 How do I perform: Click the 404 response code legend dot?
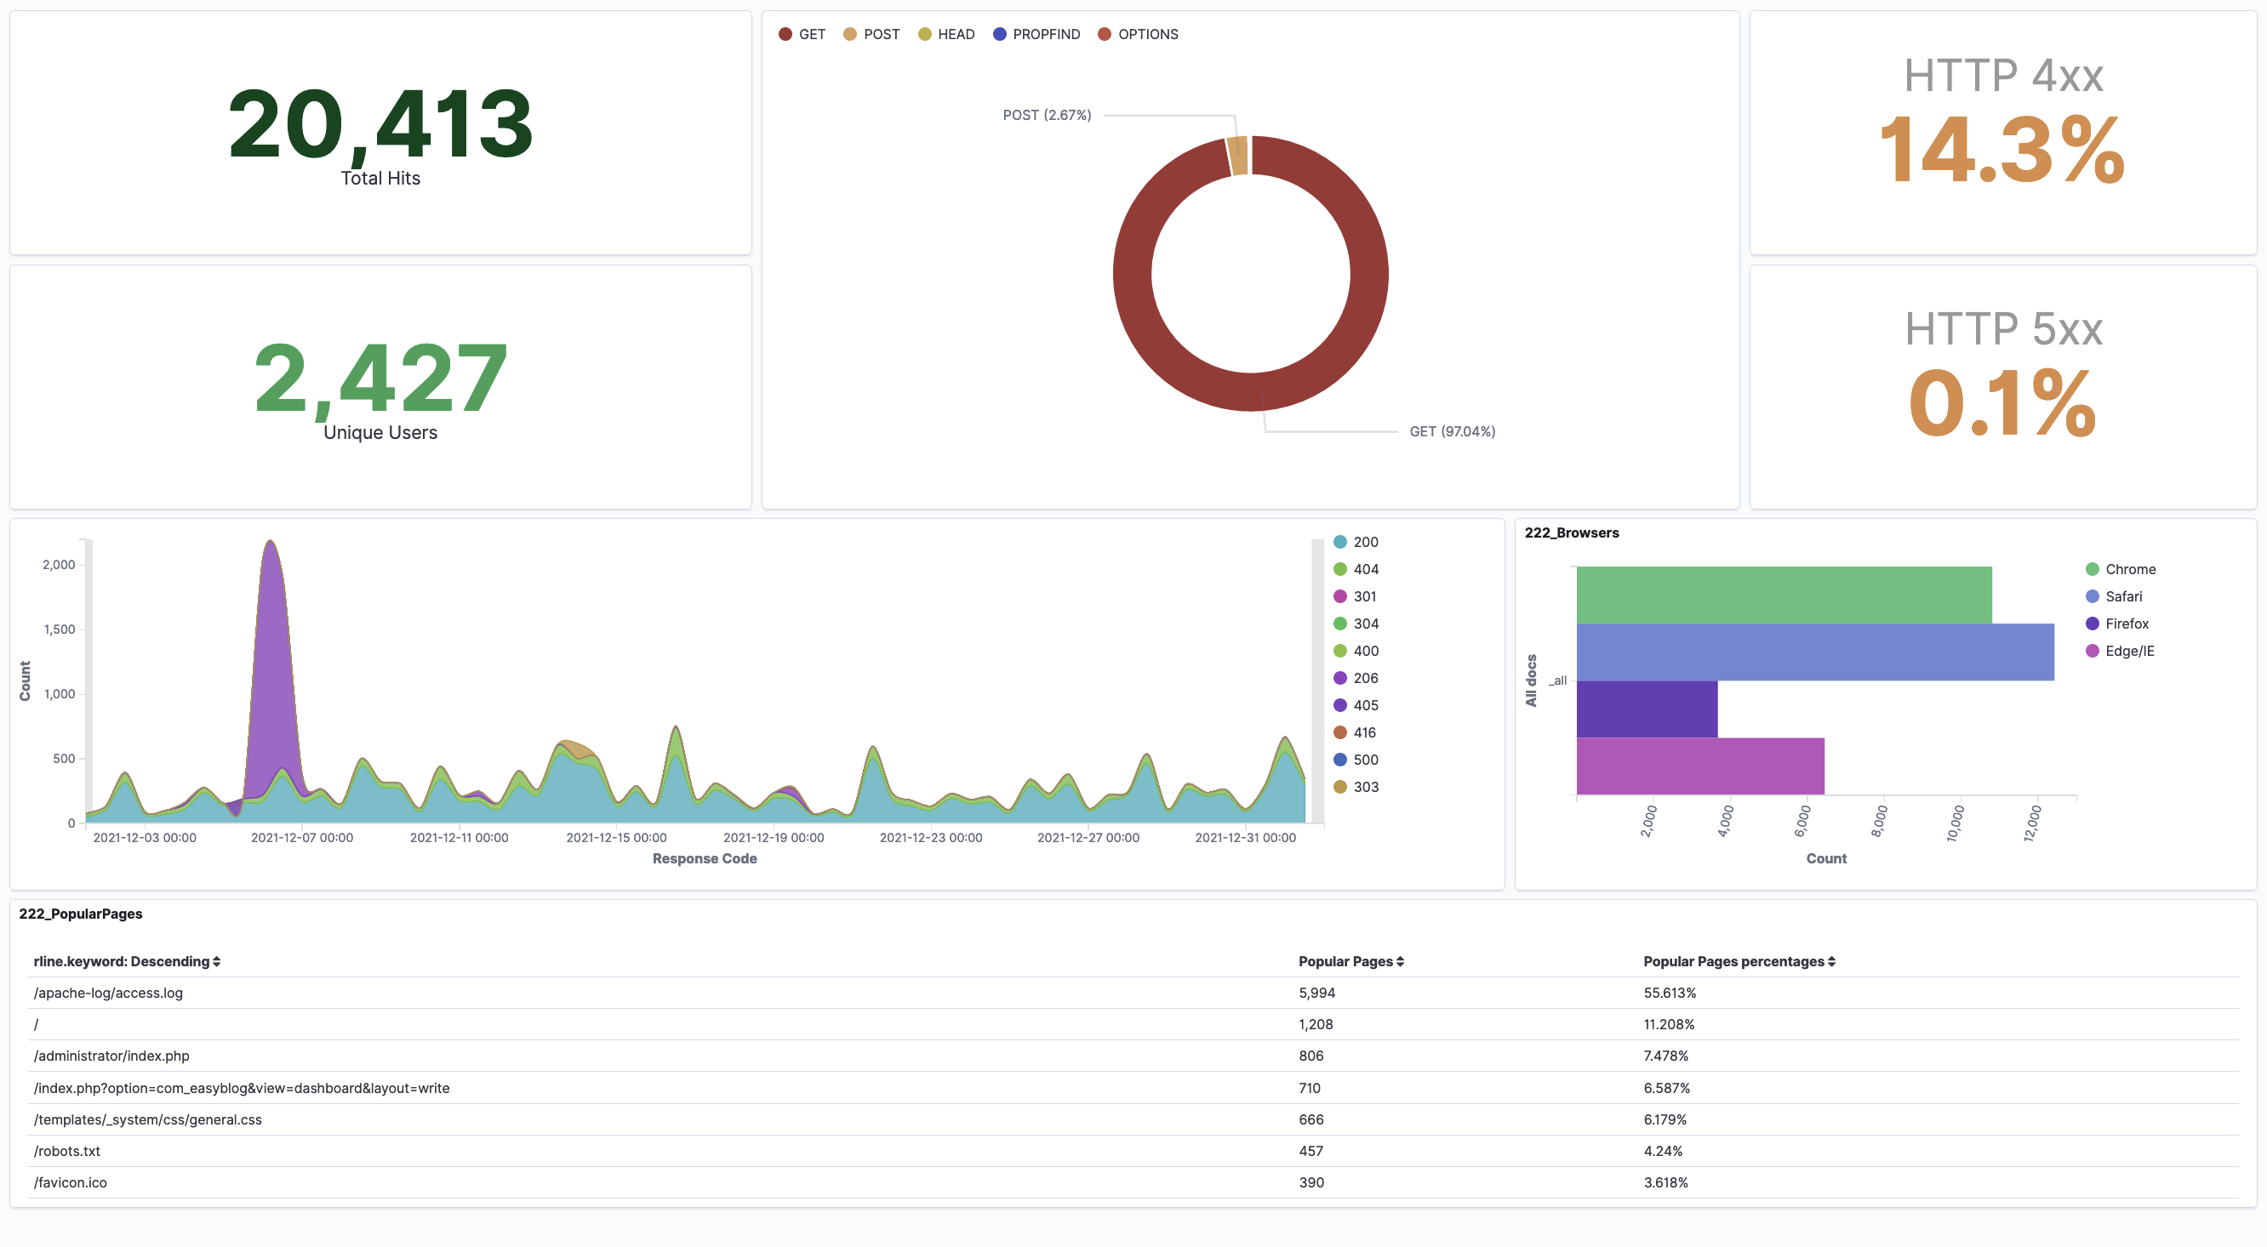(1339, 570)
